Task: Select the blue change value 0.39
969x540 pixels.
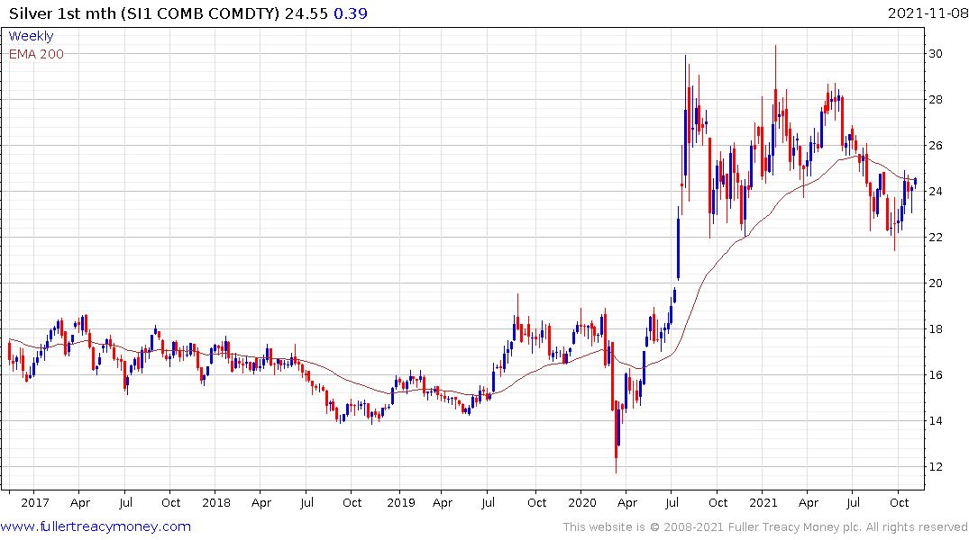Action: pyautogui.click(x=351, y=13)
